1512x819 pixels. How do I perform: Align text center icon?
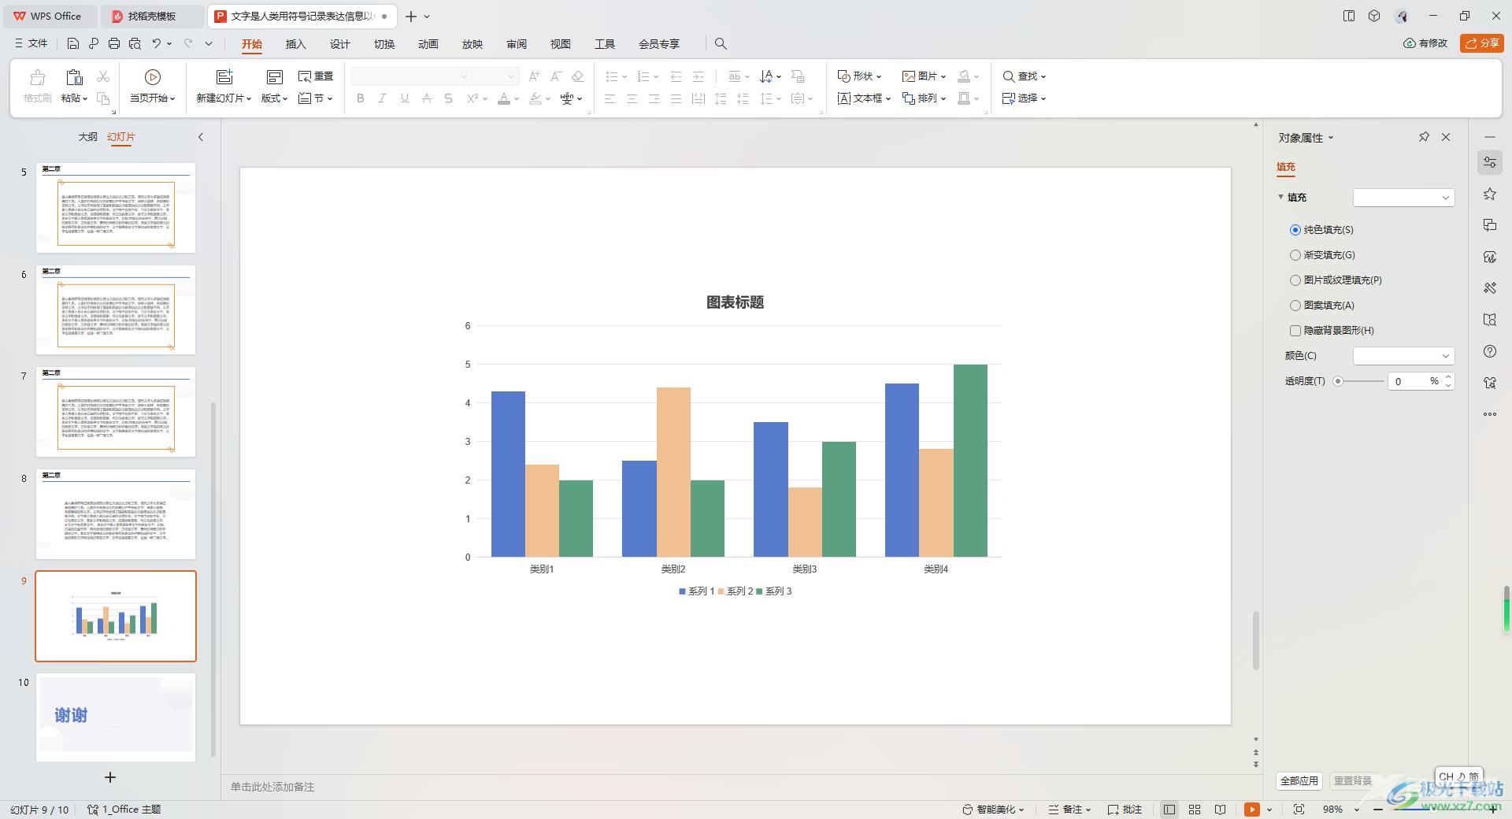[x=632, y=98]
